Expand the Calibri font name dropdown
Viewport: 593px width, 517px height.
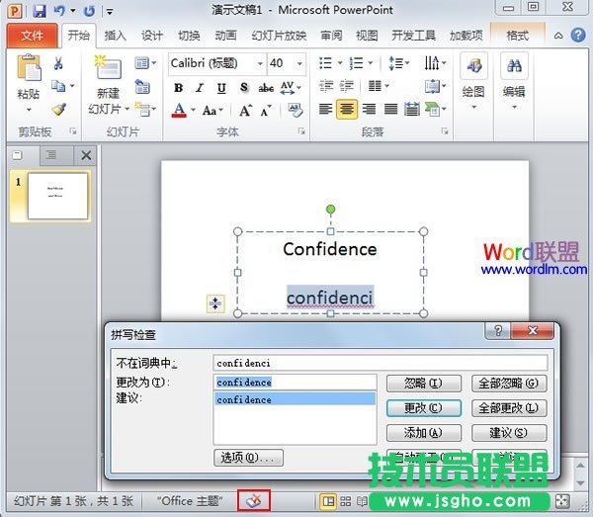tap(259, 63)
